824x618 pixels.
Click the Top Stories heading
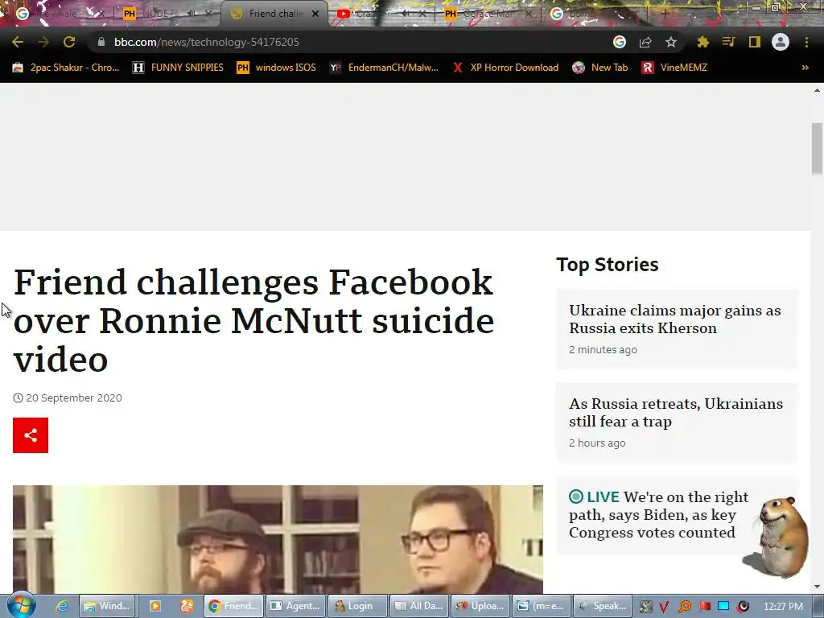pyautogui.click(x=607, y=264)
